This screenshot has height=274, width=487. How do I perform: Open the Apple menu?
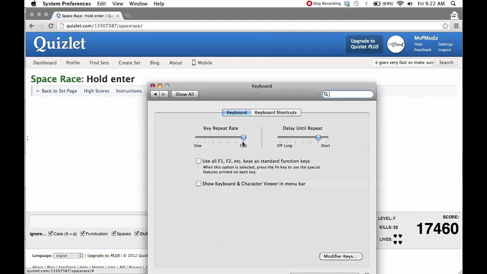(x=33, y=4)
